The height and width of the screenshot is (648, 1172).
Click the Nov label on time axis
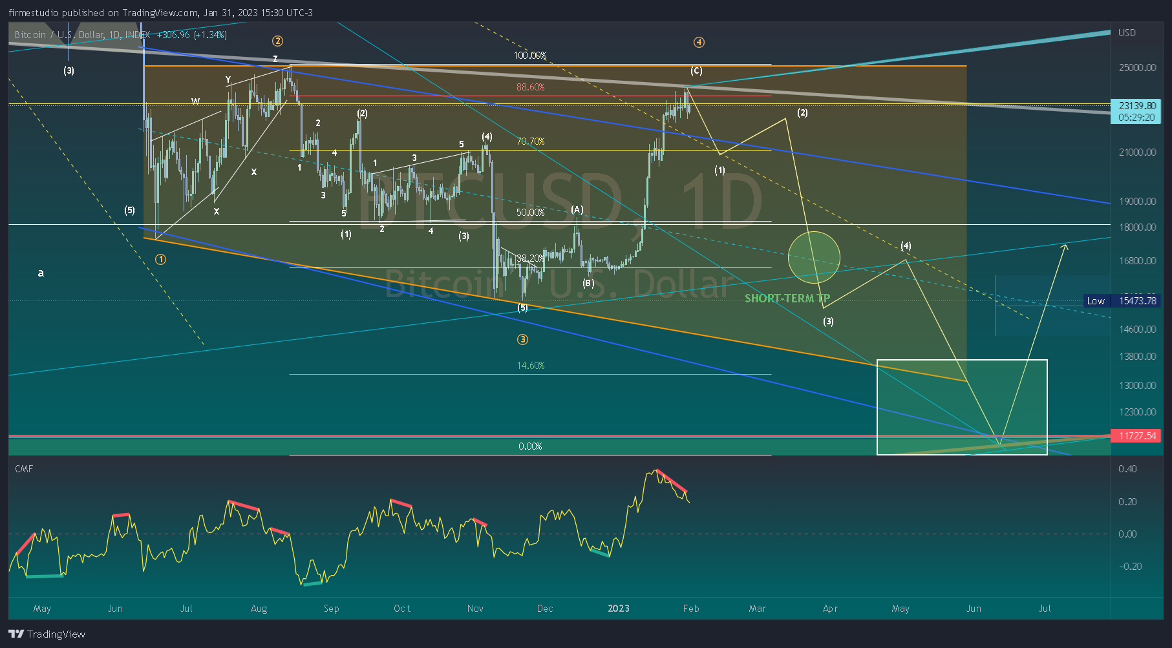(475, 609)
